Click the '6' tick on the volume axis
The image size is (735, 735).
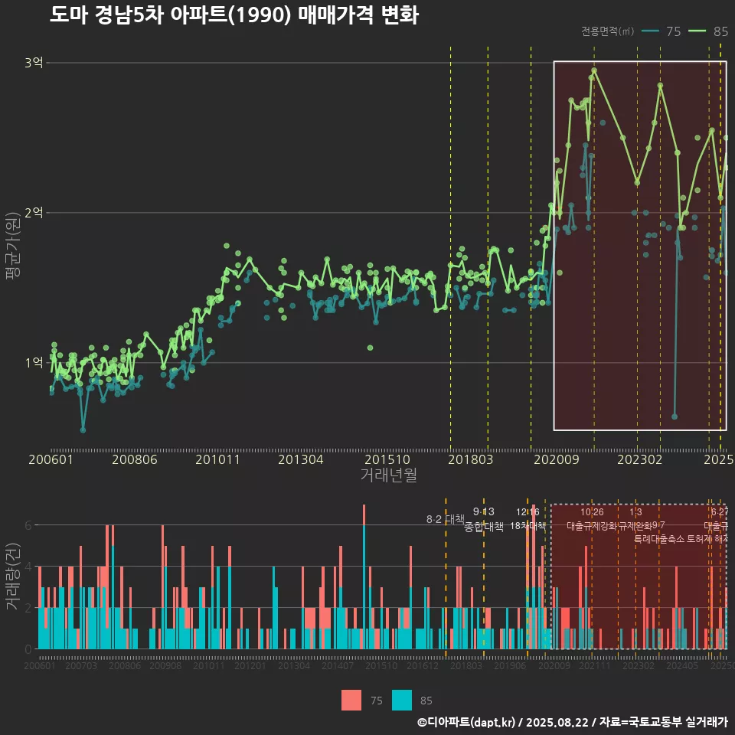click(28, 525)
